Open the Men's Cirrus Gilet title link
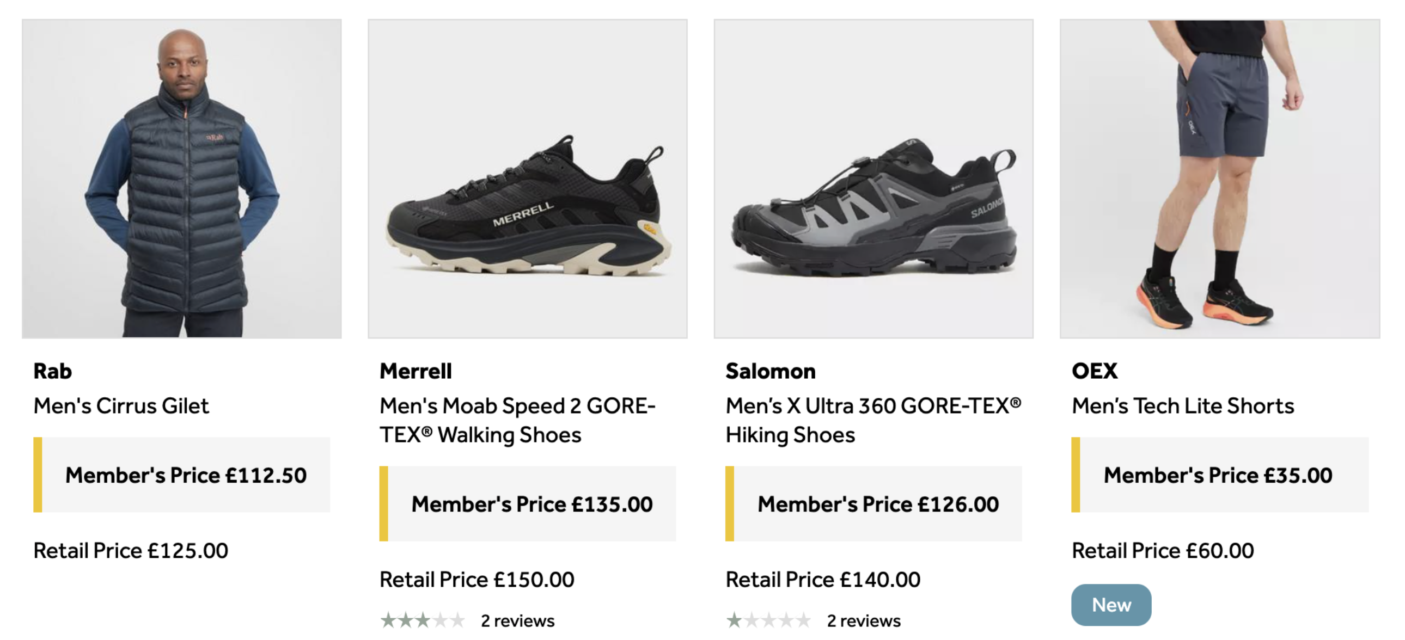The width and height of the screenshot is (1405, 640). [121, 406]
